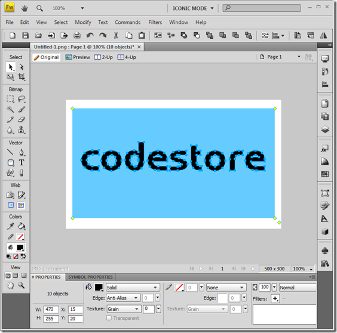The height and width of the screenshot is (333, 337).
Task: Open the fill Texture Grain dropdown
Action: tap(124, 309)
